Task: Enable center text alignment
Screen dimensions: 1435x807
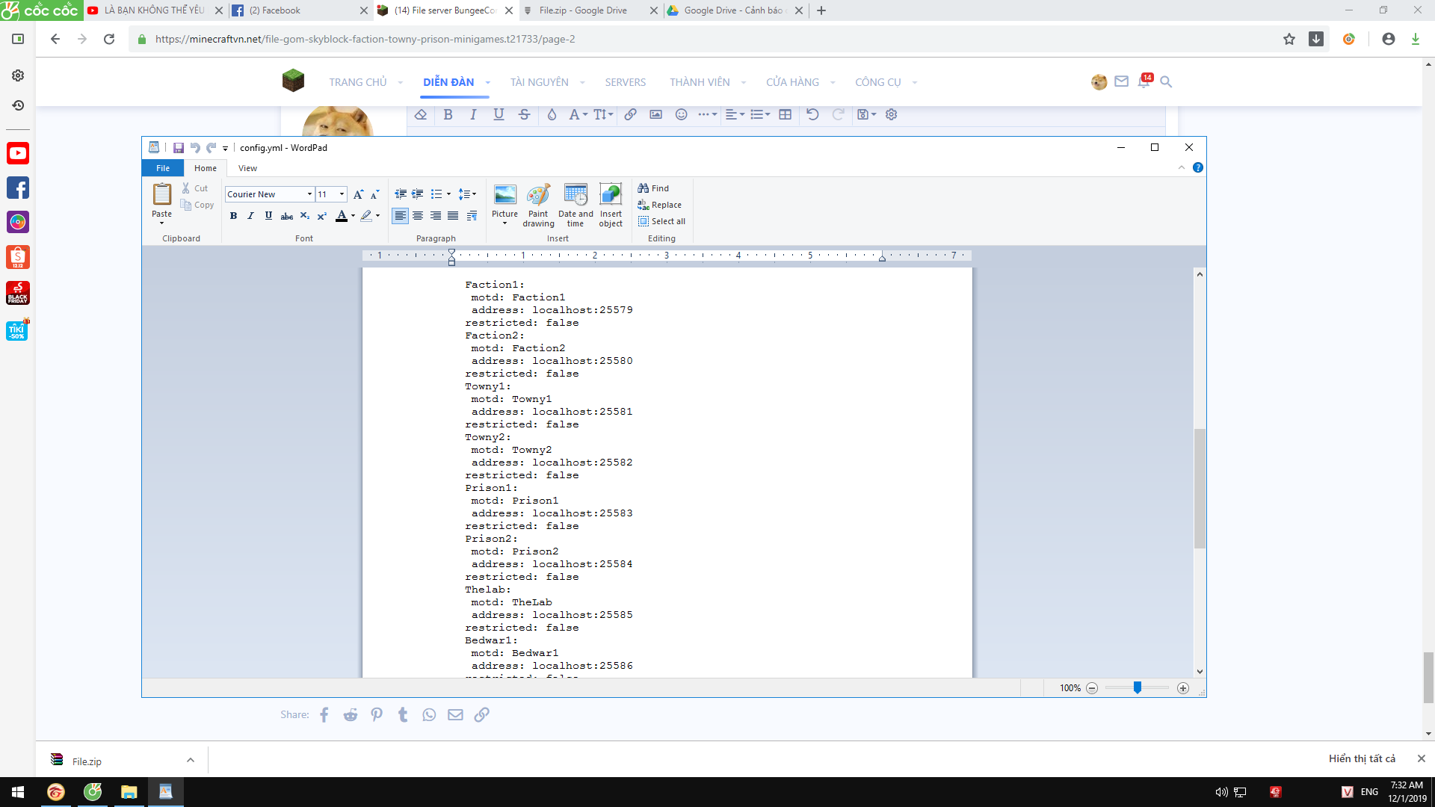Action: click(418, 216)
